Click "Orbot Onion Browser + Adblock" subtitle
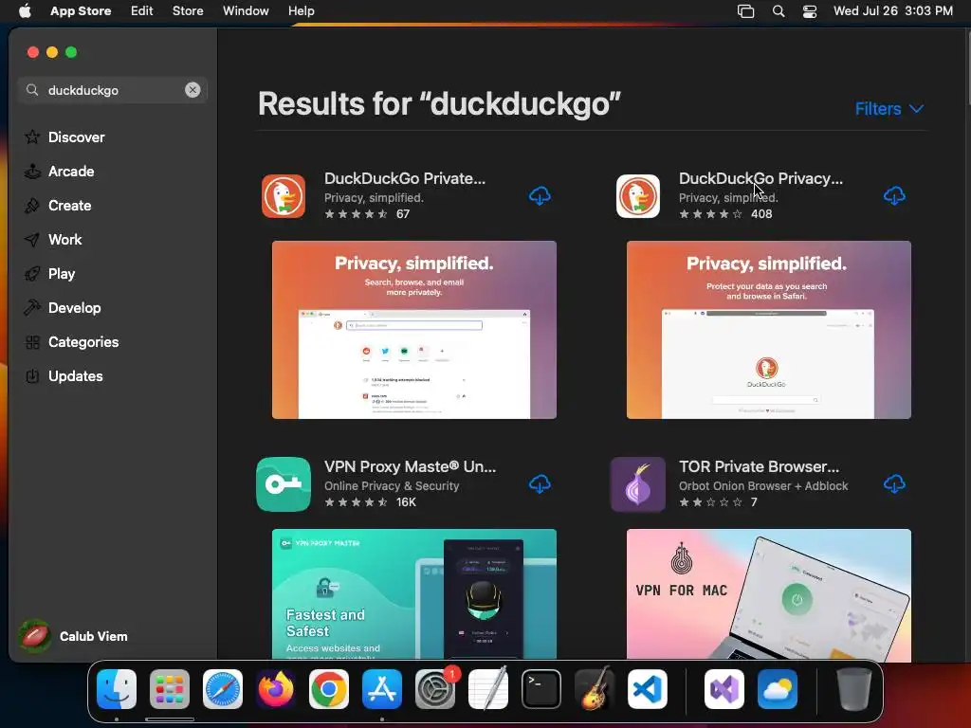The height and width of the screenshot is (728, 971). coord(763,486)
